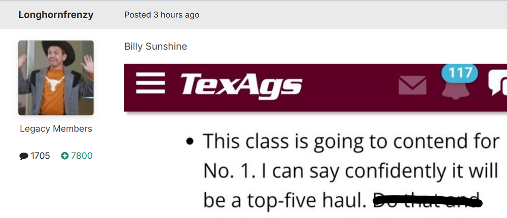507x218 pixels.
Task: Click the 117 notification badge
Action: (460, 73)
